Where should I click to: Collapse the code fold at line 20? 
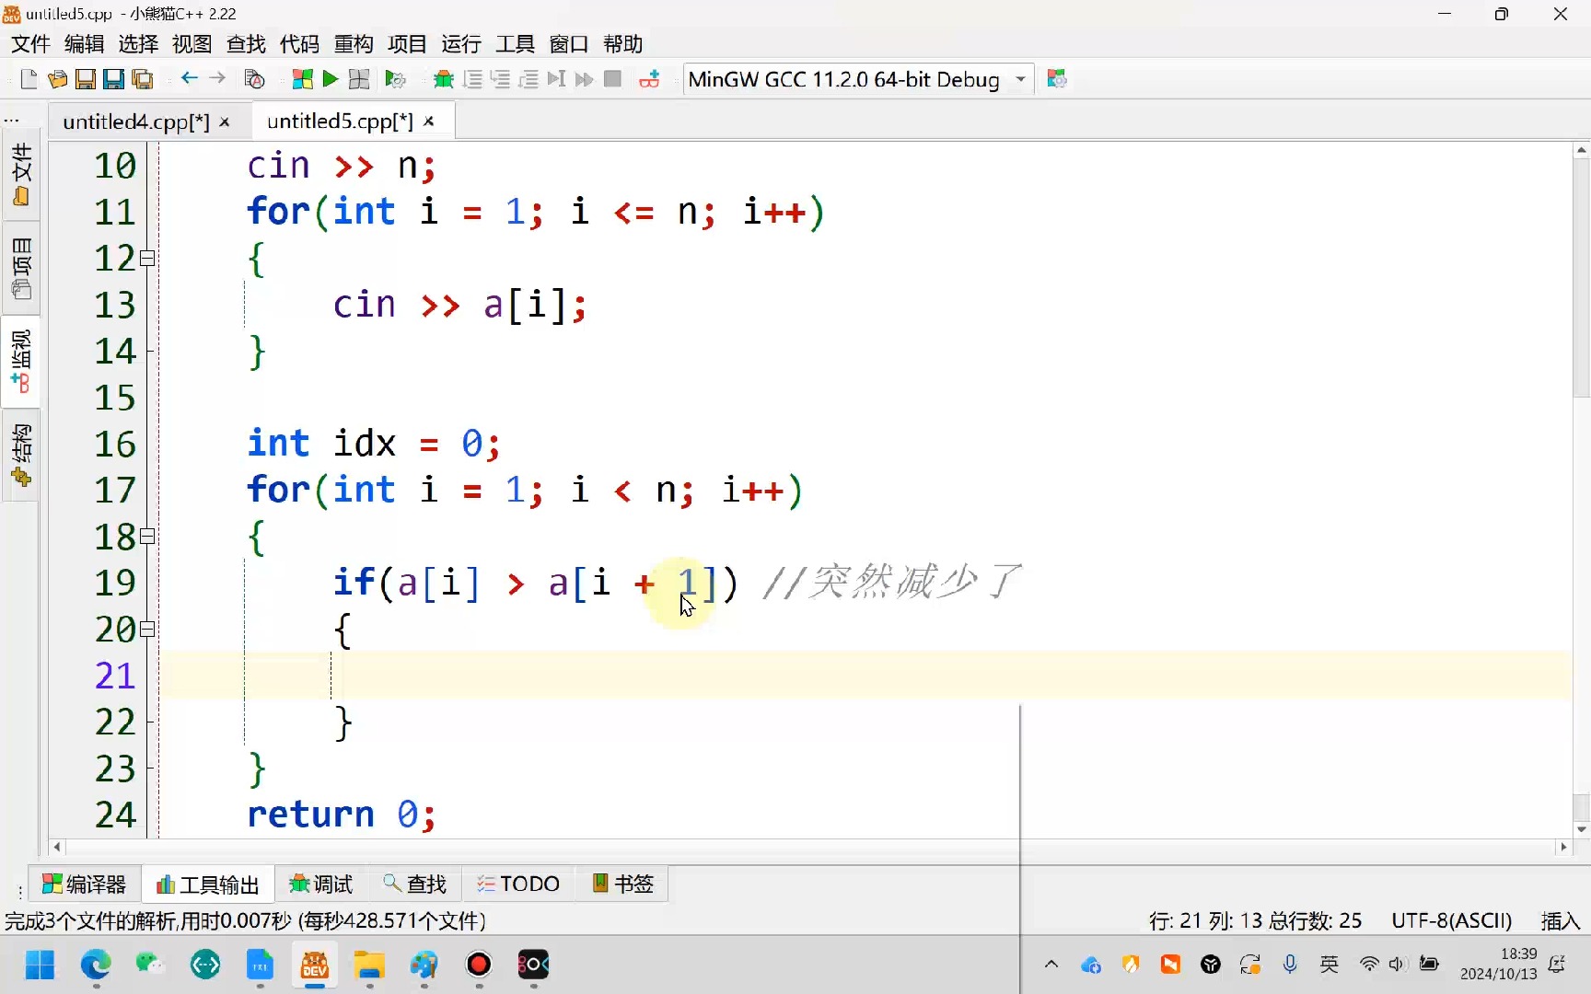(147, 630)
